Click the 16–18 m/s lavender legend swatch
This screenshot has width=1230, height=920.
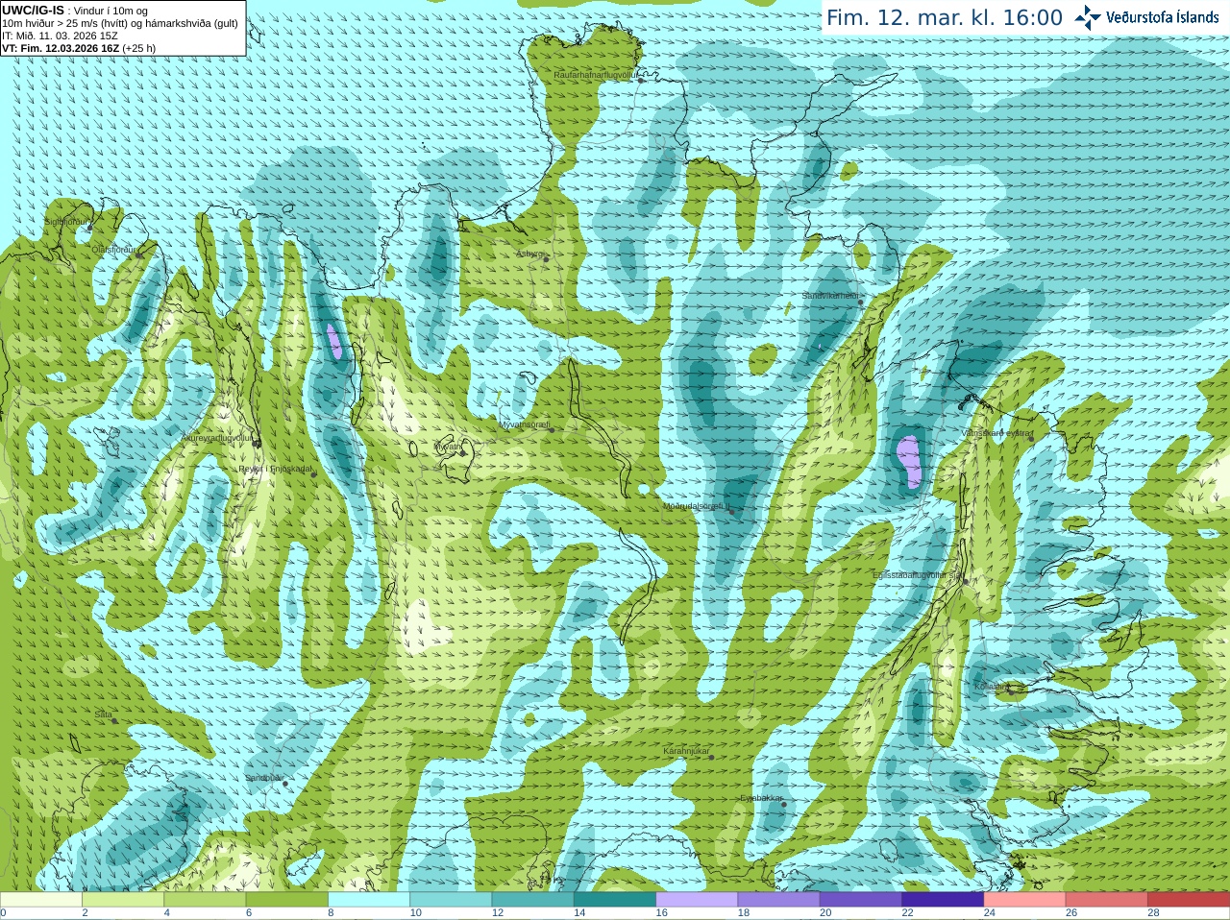tap(697, 900)
